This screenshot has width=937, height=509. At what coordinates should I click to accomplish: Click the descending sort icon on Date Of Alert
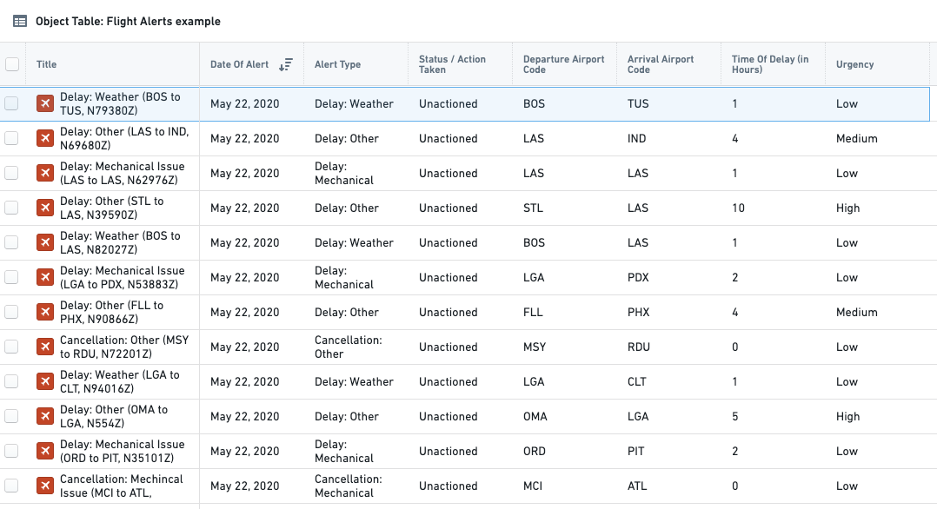[x=286, y=64]
